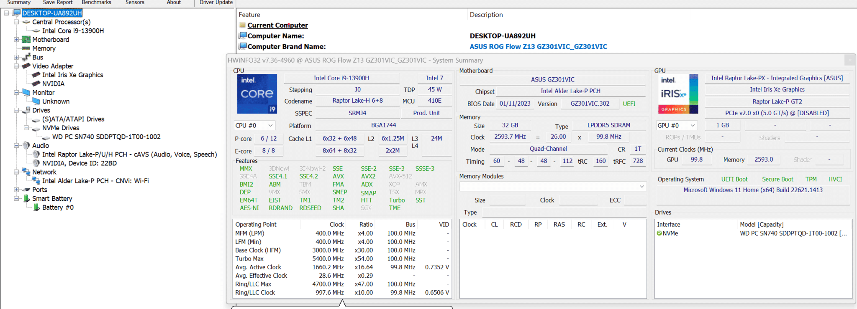857x309 pixels.
Task: Click the Intel Alder Lake-P PCH chipset field
Action: click(x=570, y=91)
